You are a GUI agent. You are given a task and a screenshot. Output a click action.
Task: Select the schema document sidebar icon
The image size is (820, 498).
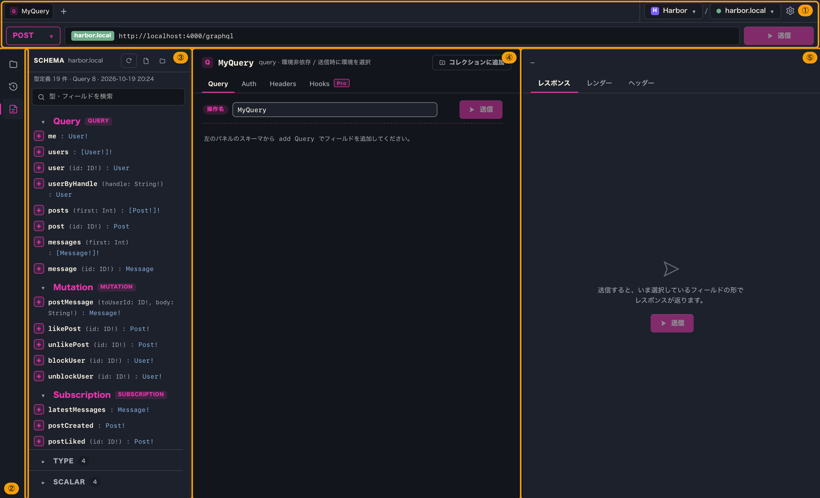coord(13,109)
